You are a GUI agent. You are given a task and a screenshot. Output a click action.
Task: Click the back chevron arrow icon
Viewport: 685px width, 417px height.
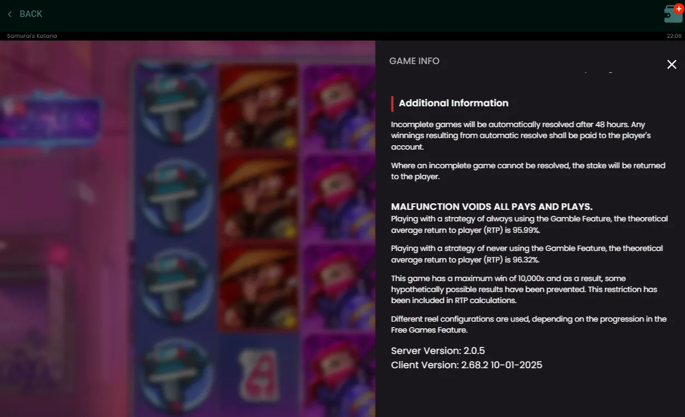10,14
